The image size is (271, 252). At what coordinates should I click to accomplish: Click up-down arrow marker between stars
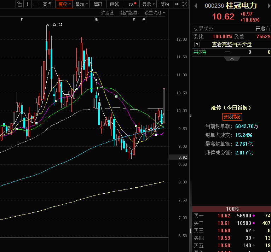(x=134, y=19)
